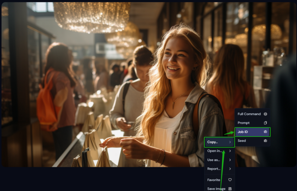
Task: Click Favorite in the context menu
Action: click(219, 180)
